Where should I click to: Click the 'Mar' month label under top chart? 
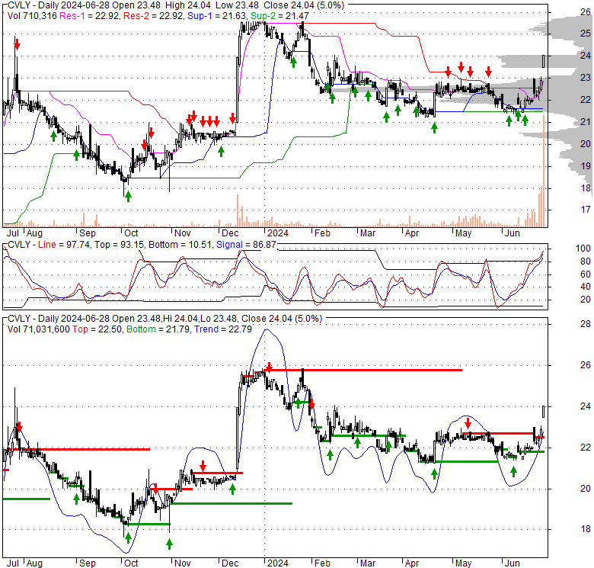368,233
